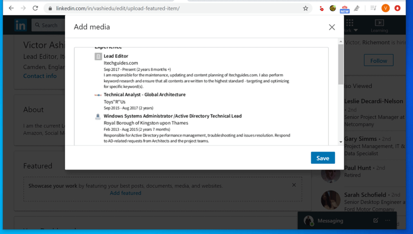Select the 'Lead Editor' job title
413x234 pixels.
pos(116,56)
